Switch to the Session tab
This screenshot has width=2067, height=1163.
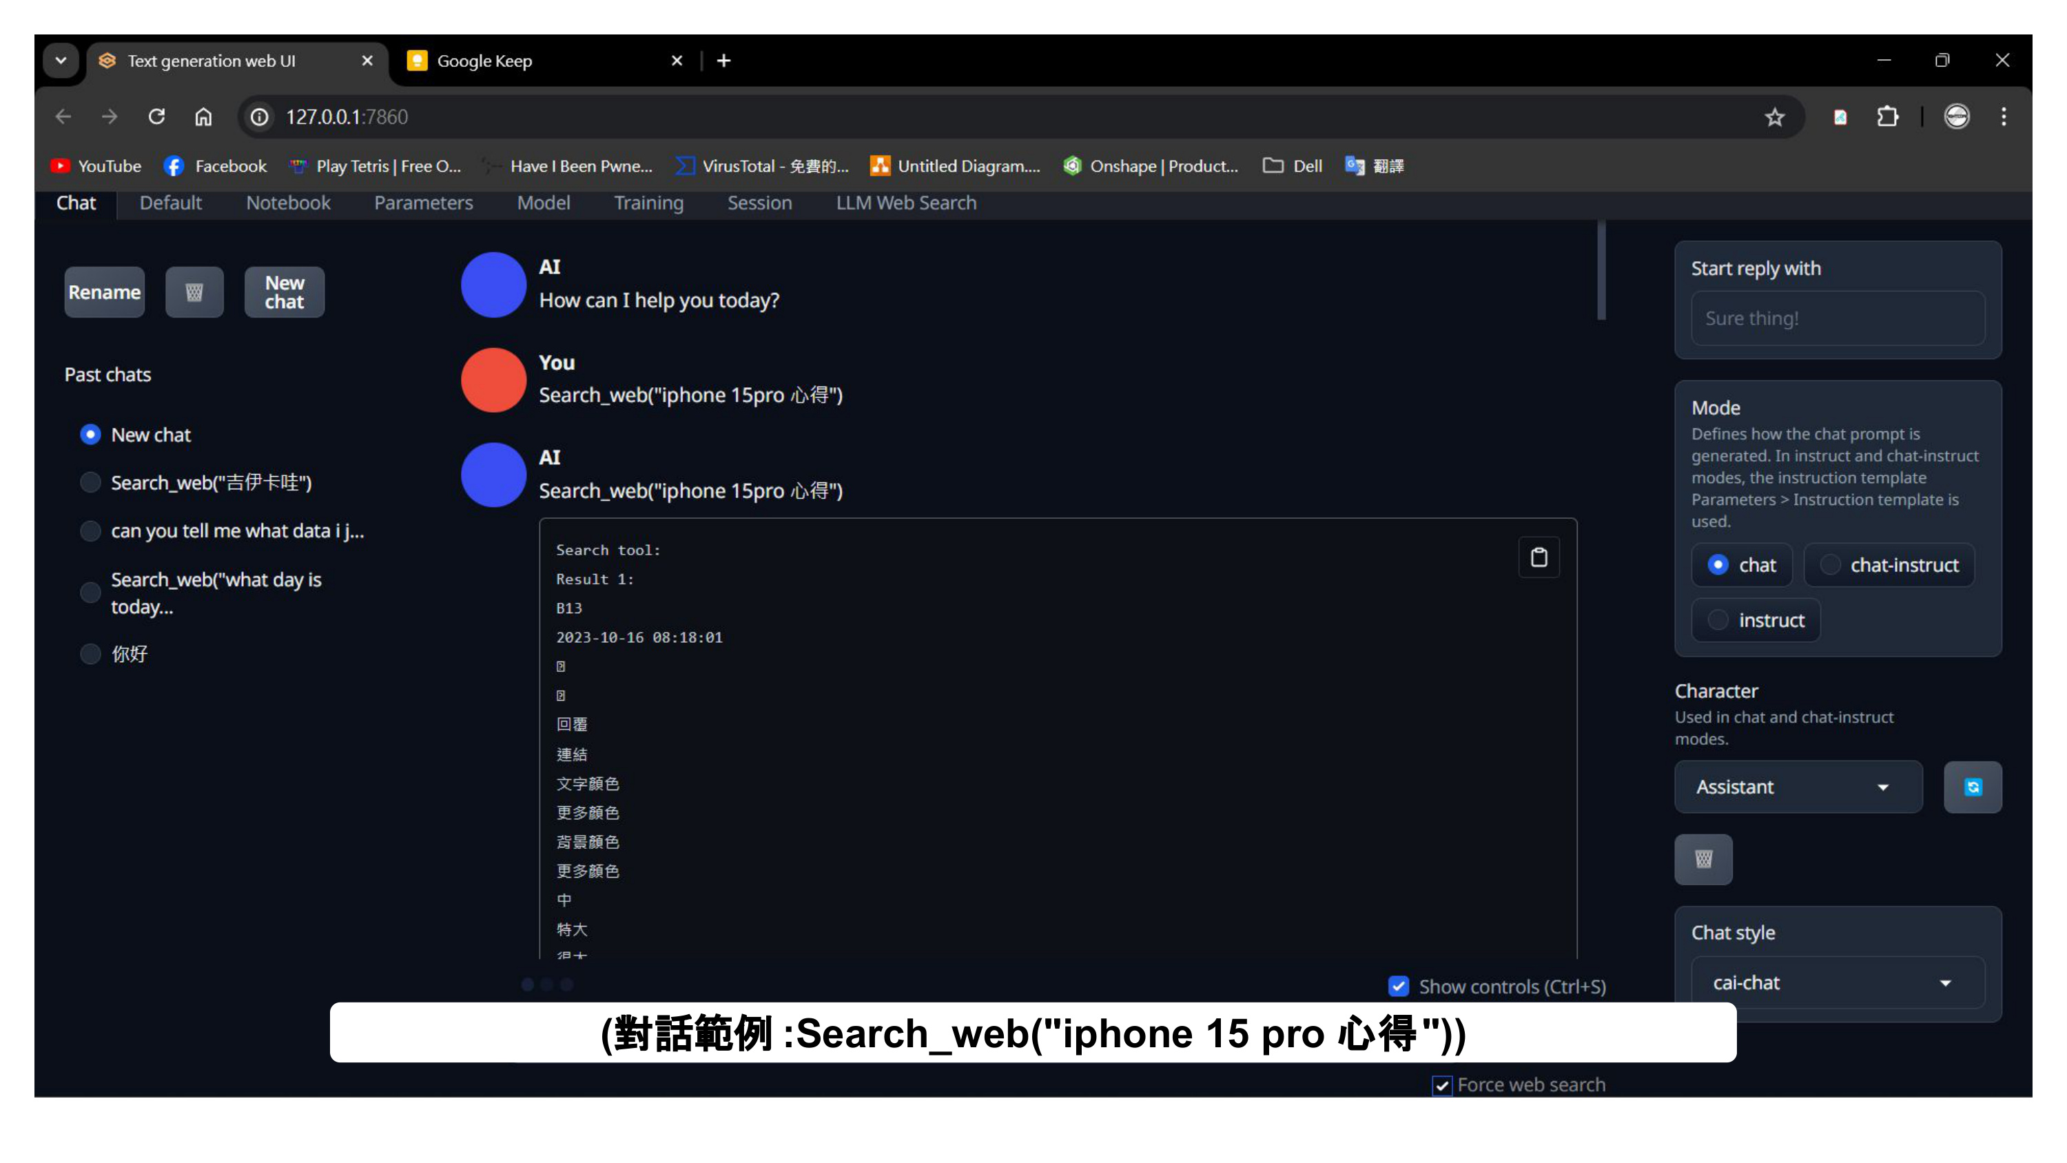click(x=759, y=203)
